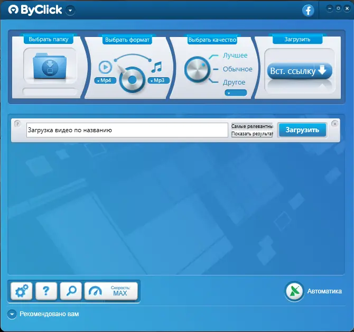Select Самые релевантные option

tap(252, 126)
